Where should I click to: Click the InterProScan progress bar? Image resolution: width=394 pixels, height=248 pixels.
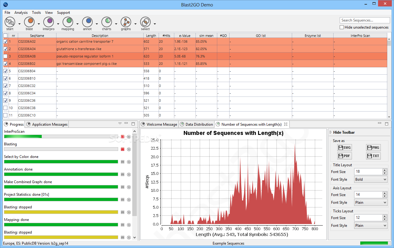click(61, 136)
